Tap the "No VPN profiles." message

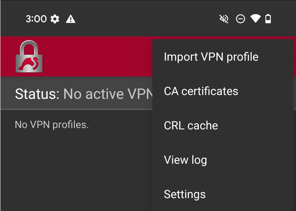pyautogui.click(x=52, y=125)
